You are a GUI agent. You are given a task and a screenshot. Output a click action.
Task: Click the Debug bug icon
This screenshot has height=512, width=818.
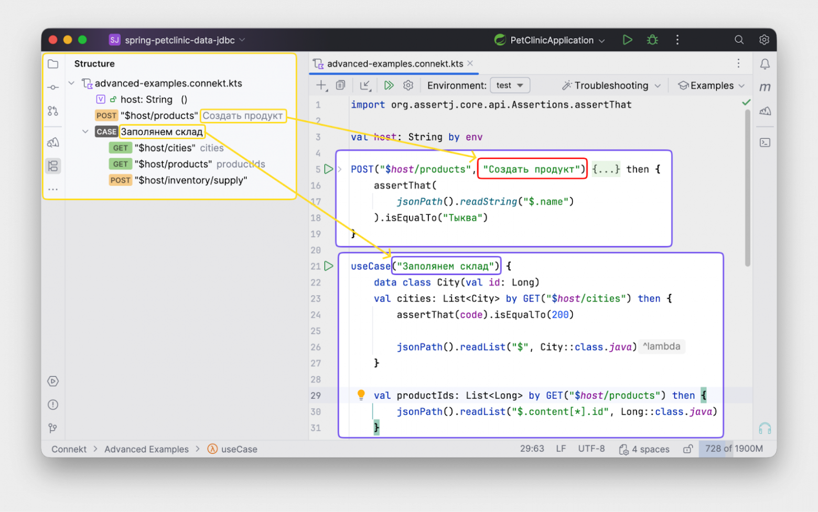coord(652,40)
